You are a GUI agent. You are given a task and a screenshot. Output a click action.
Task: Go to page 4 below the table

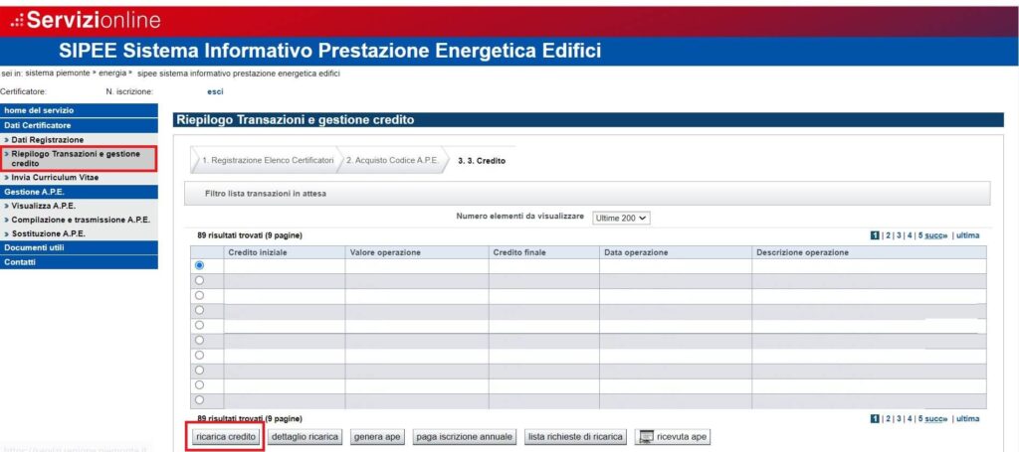click(x=910, y=418)
